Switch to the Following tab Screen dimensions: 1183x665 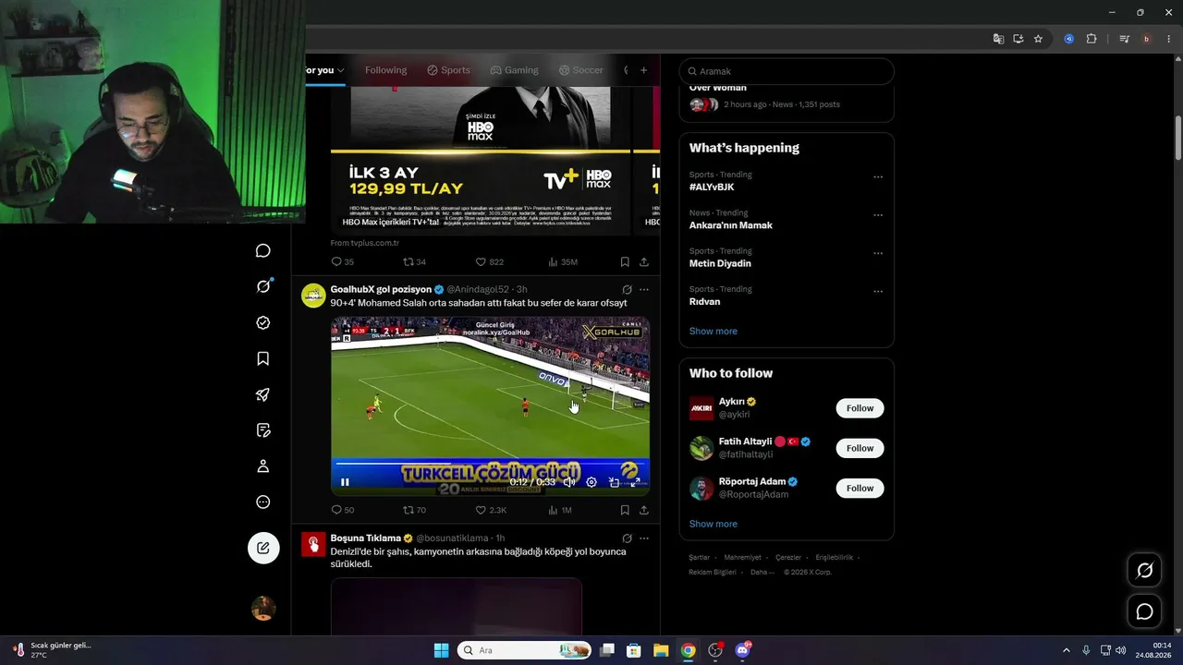point(385,70)
